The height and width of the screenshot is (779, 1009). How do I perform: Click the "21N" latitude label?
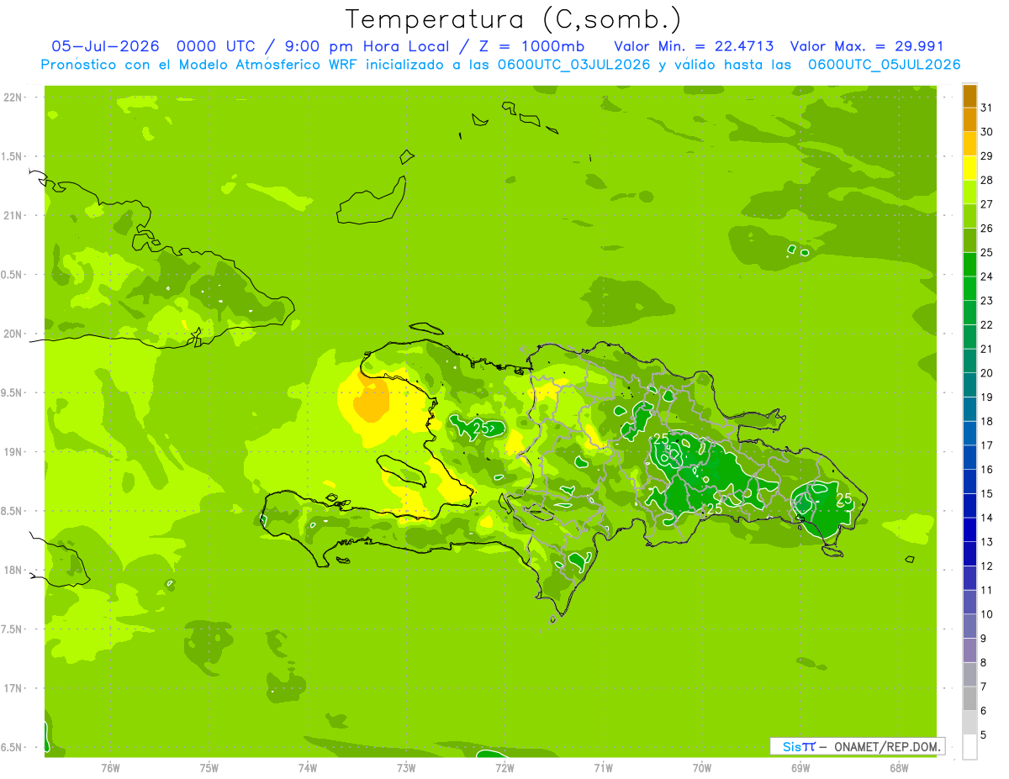pos(12,215)
